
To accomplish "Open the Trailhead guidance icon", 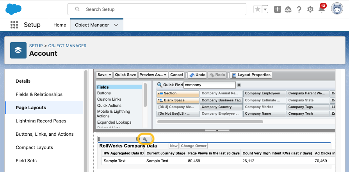I will [x=288, y=9].
